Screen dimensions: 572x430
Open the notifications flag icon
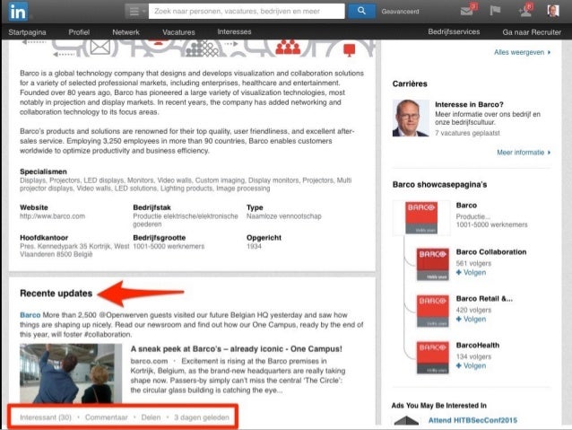(x=495, y=11)
